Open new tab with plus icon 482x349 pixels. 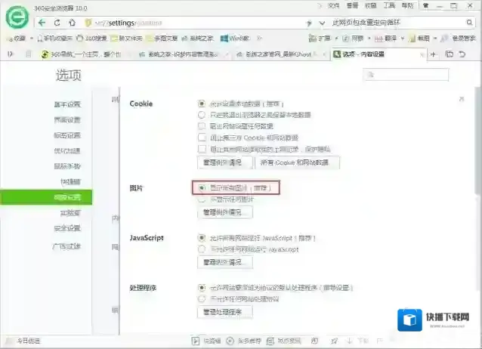tap(434, 54)
